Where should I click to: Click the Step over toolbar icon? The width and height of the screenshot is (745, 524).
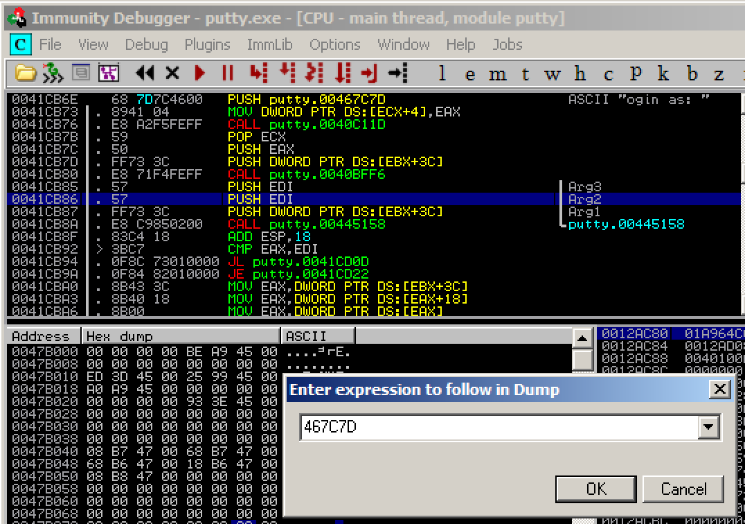pos(287,73)
